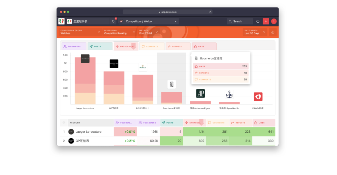Click the 641 likes cell

pyautogui.click(x=264, y=132)
